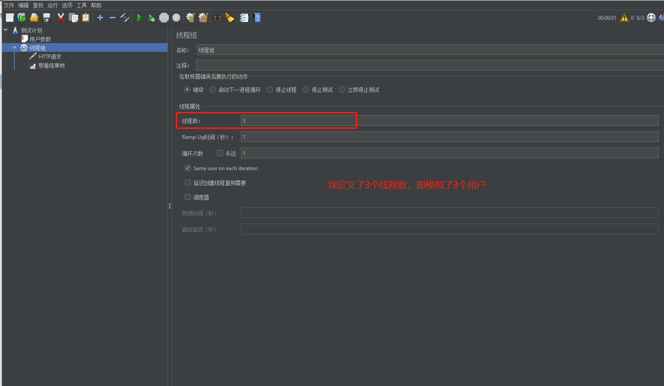The width and height of the screenshot is (664, 386).
Task: Start the test with green play icon
Action: (139, 18)
